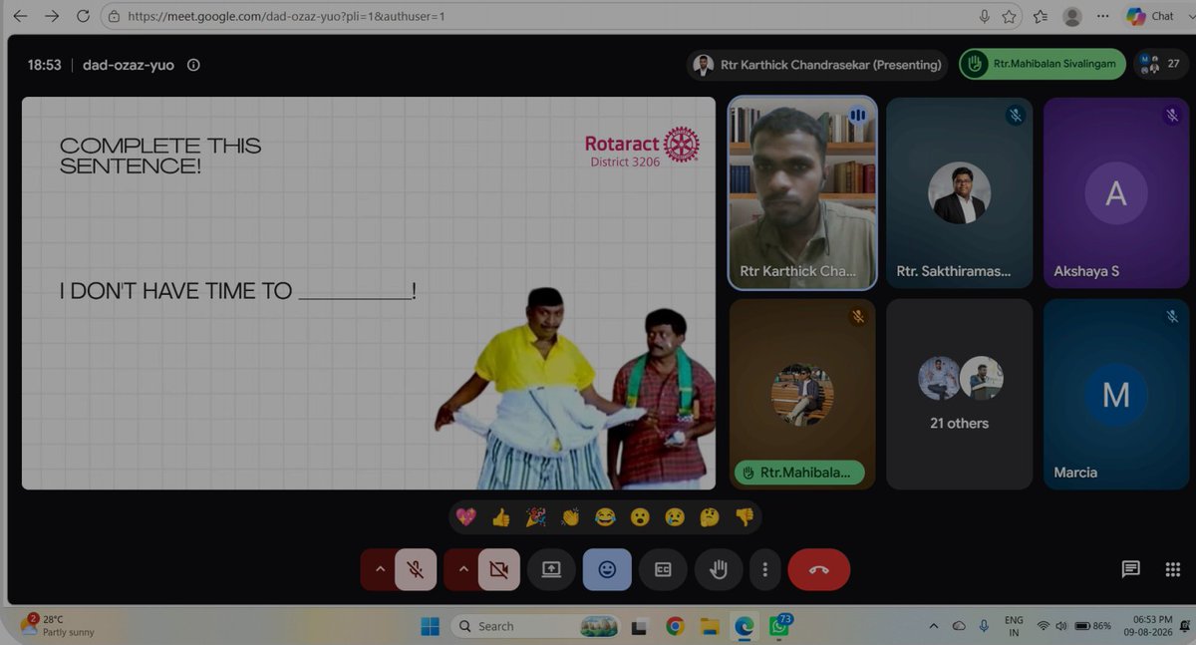
Task: Send the thumbs down reaction
Action: 745,516
